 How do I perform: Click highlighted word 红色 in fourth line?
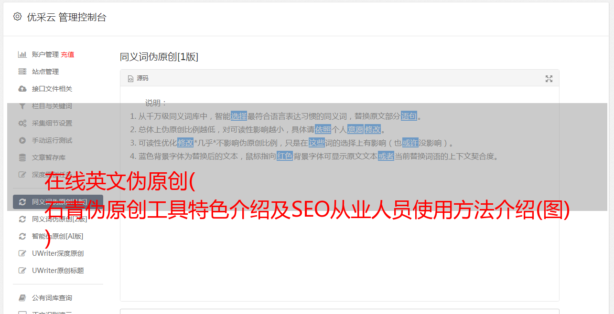(x=285, y=156)
